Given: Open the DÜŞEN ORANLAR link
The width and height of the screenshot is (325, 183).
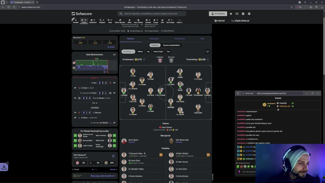Looking at the screenshot, I should tap(240, 21).
